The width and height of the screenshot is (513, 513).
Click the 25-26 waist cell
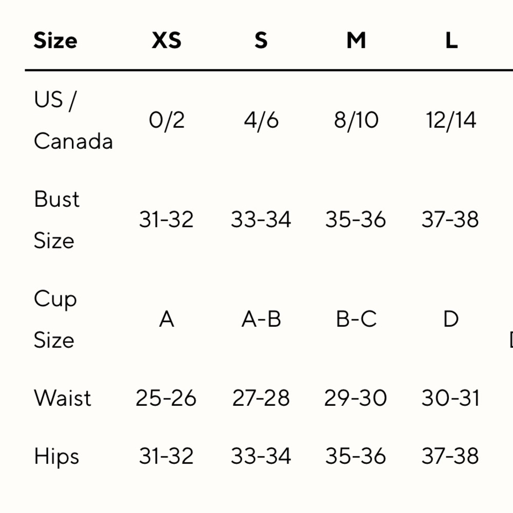[x=166, y=398]
